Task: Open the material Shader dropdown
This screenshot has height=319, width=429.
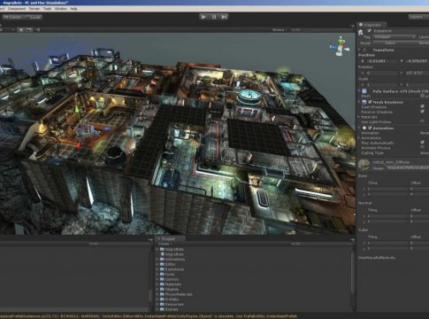Action: point(408,168)
